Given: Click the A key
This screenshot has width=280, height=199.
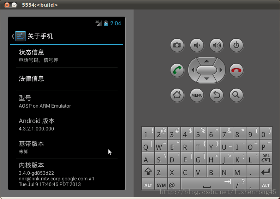Looking at the screenshot, I should coord(148,158).
